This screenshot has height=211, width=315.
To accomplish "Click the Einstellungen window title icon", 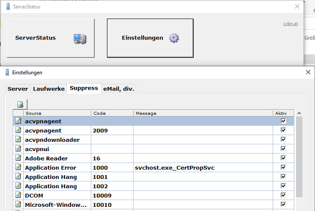I will pos(7,73).
